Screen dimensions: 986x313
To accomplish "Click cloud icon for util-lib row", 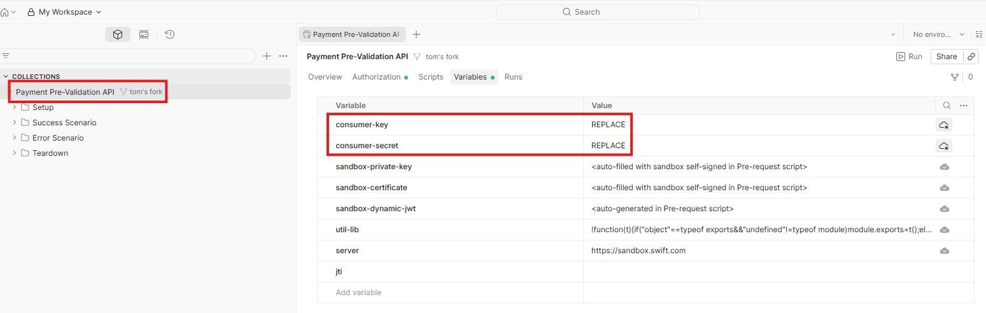I will (945, 230).
